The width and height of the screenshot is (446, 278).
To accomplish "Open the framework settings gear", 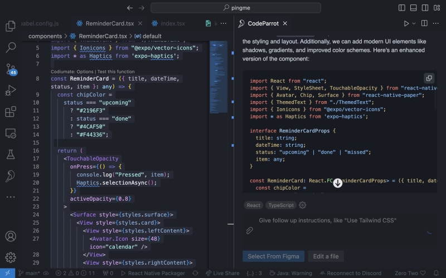I will [x=302, y=205].
